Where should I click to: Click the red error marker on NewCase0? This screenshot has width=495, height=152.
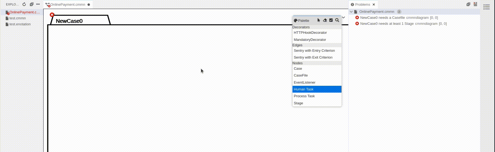tap(52, 15)
